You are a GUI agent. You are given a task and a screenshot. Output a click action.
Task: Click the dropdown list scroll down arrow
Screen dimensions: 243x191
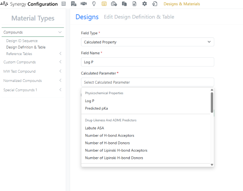(x=212, y=165)
